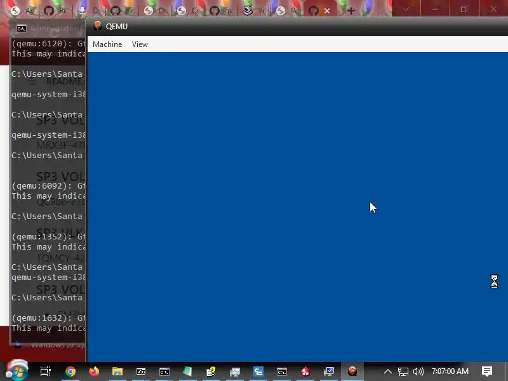
Task: Launch Google Chrome from the taskbar
Action: click(x=70, y=371)
